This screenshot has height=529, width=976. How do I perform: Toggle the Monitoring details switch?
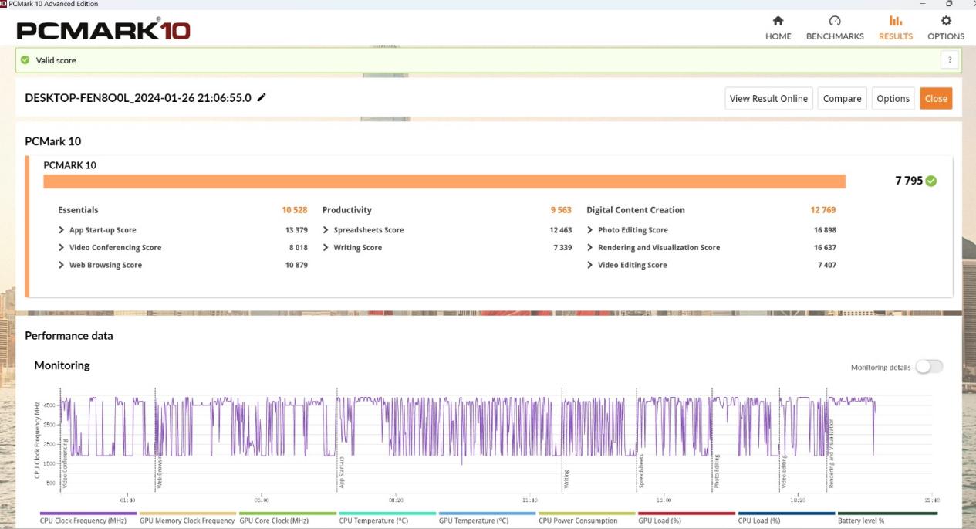[x=928, y=367]
